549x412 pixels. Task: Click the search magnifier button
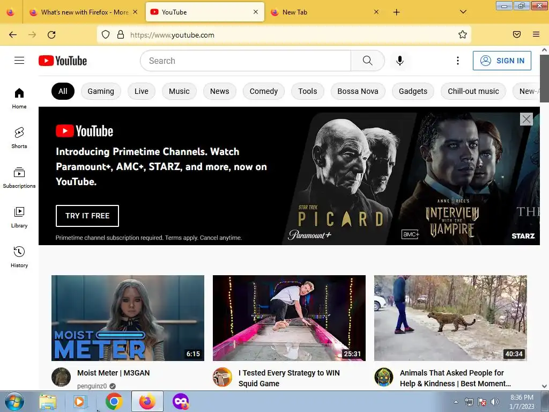pyautogui.click(x=368, y=61)
